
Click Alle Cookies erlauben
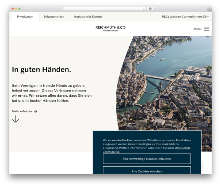pos(147,171)
